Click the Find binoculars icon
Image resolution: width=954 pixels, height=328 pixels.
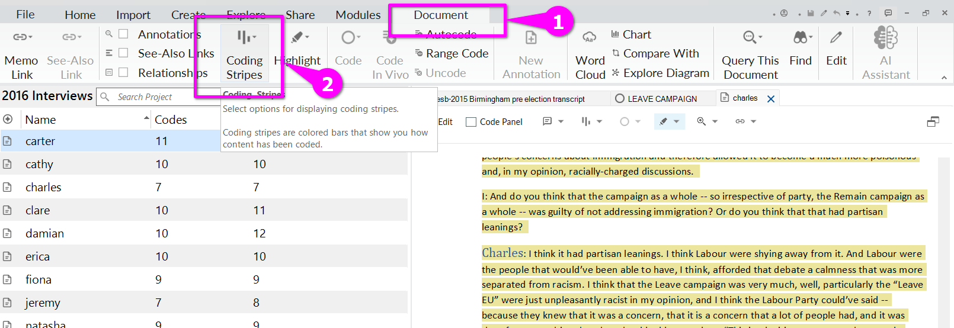801,38
